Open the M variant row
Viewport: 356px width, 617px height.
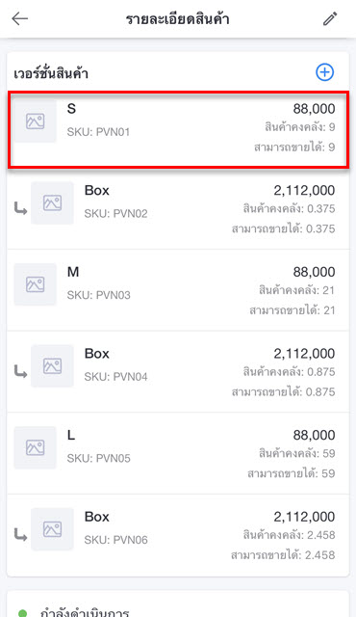point(178,290)
